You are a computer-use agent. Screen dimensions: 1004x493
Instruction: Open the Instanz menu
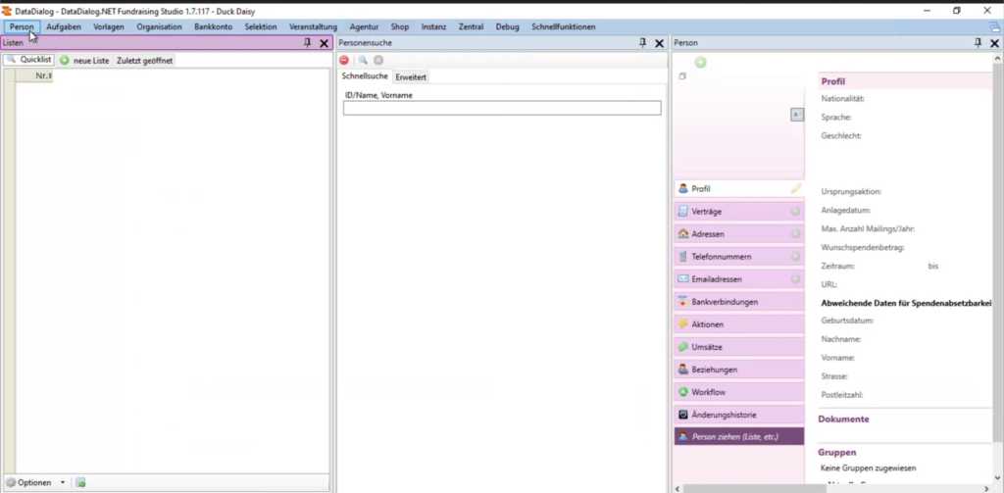pyautogui.click(x=433, y=26)
